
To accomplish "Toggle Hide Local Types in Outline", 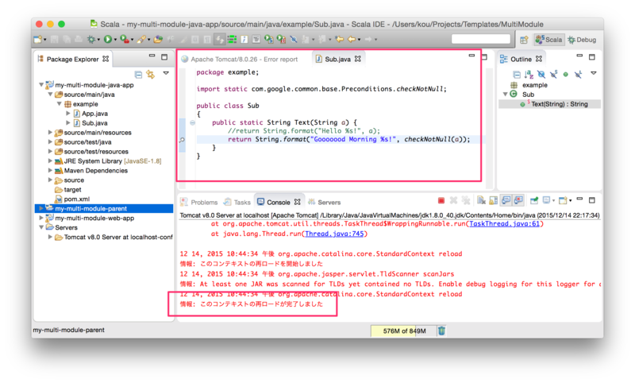I will (579, 74).
